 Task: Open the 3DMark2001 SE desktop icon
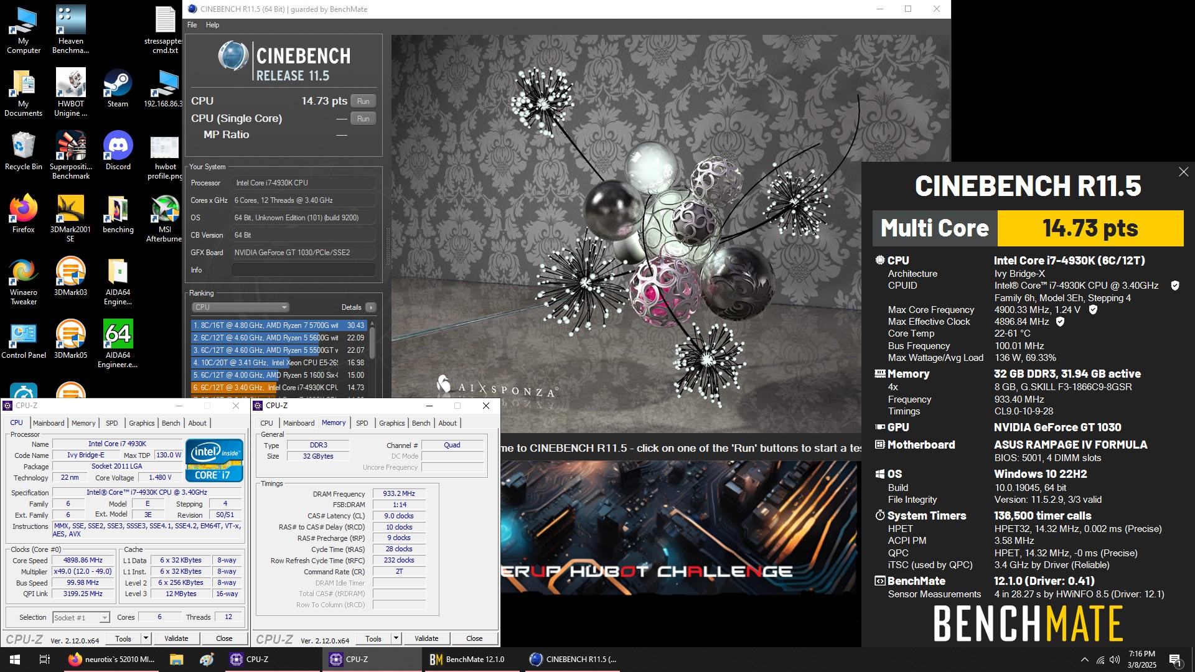pyautogui.click(x=70, y=218)
